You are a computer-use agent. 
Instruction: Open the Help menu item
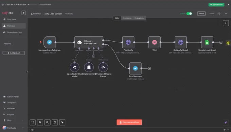[14, 120]
